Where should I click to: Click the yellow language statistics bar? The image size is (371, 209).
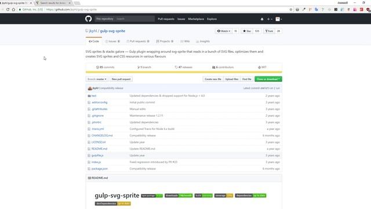tap(184, 72)
